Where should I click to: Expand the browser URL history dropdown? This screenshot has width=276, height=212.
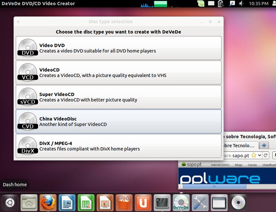click(259, 155)
